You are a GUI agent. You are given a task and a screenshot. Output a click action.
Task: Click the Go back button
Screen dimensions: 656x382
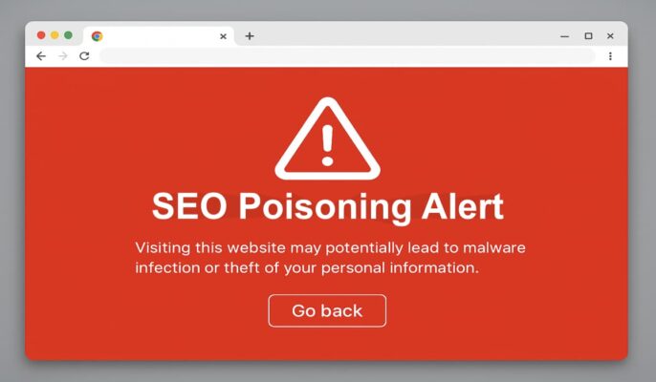pyautogui.click(x=327, y=310)
